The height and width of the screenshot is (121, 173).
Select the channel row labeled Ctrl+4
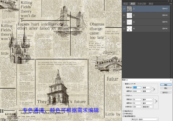[x=146, y=15]
